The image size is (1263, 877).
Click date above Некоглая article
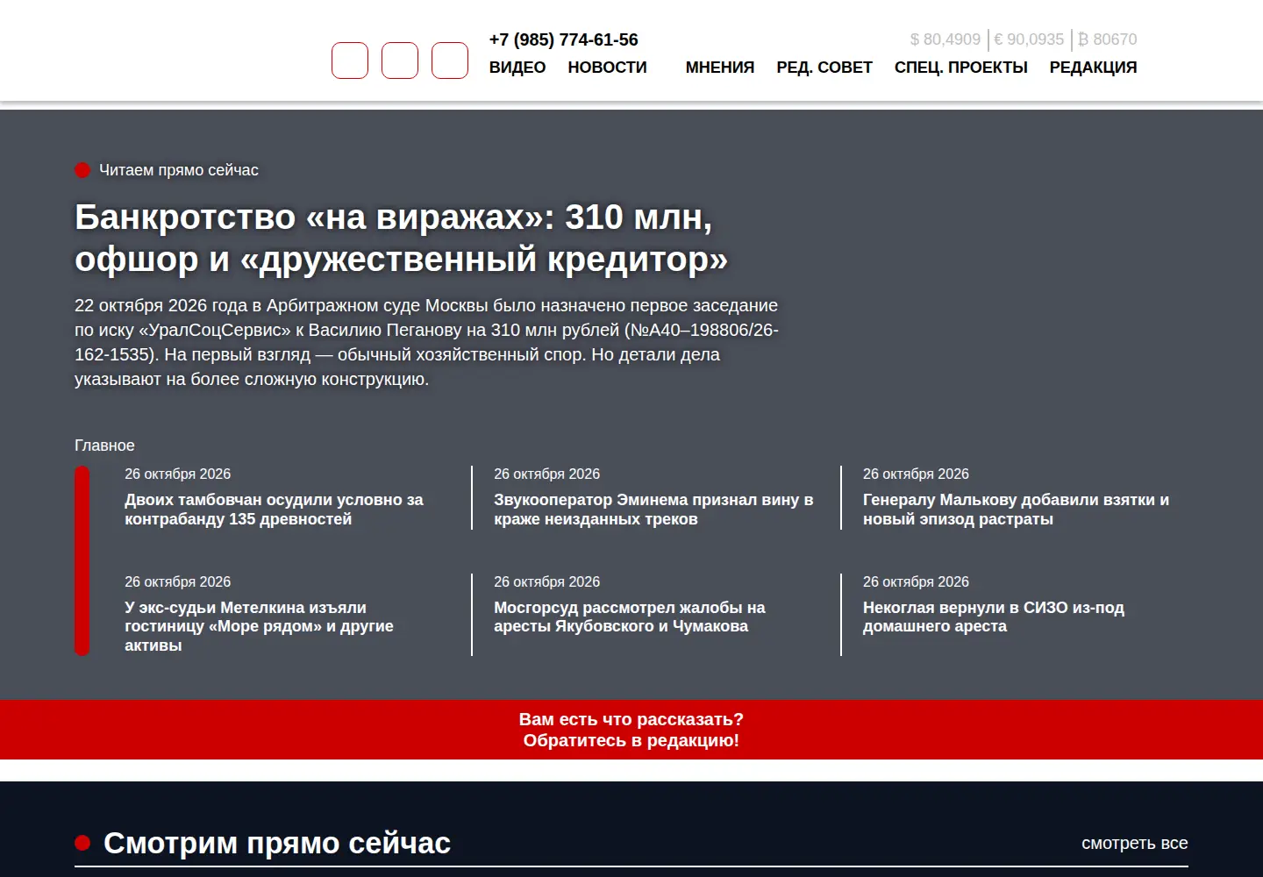coord(916,581)
